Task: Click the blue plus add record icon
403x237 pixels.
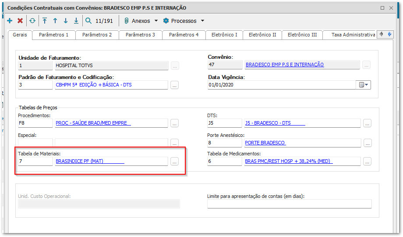Action: pyautogui.click(x=10, y=21)
